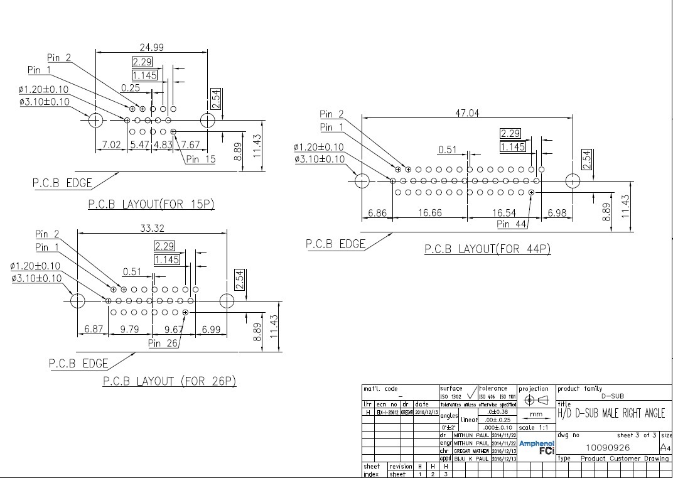Click the Pin 44 pad marker
This screenshot has height=478, width=673.
click(x=531, y=192)
